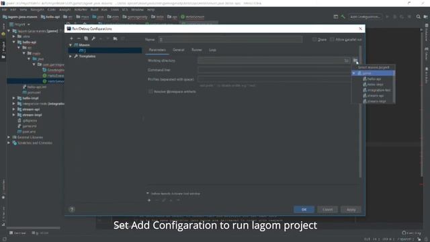This screenshot has height=242, width=430.
Task: Collapse the Before launch section arrow
Action: (148, 194)
